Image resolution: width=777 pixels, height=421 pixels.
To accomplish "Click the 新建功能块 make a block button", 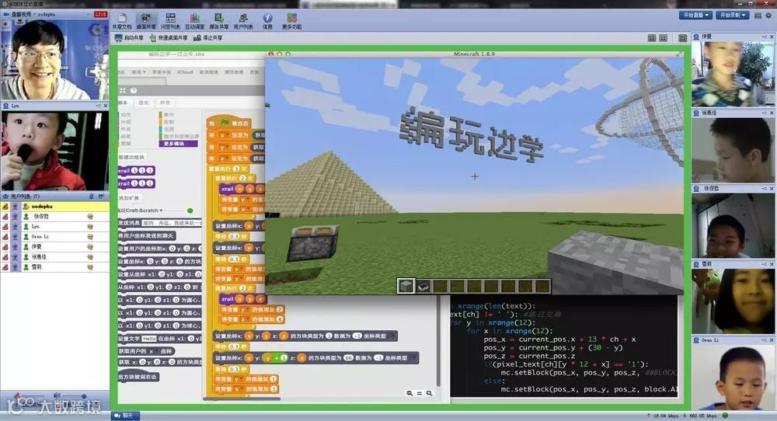I will tap(132, 157).
